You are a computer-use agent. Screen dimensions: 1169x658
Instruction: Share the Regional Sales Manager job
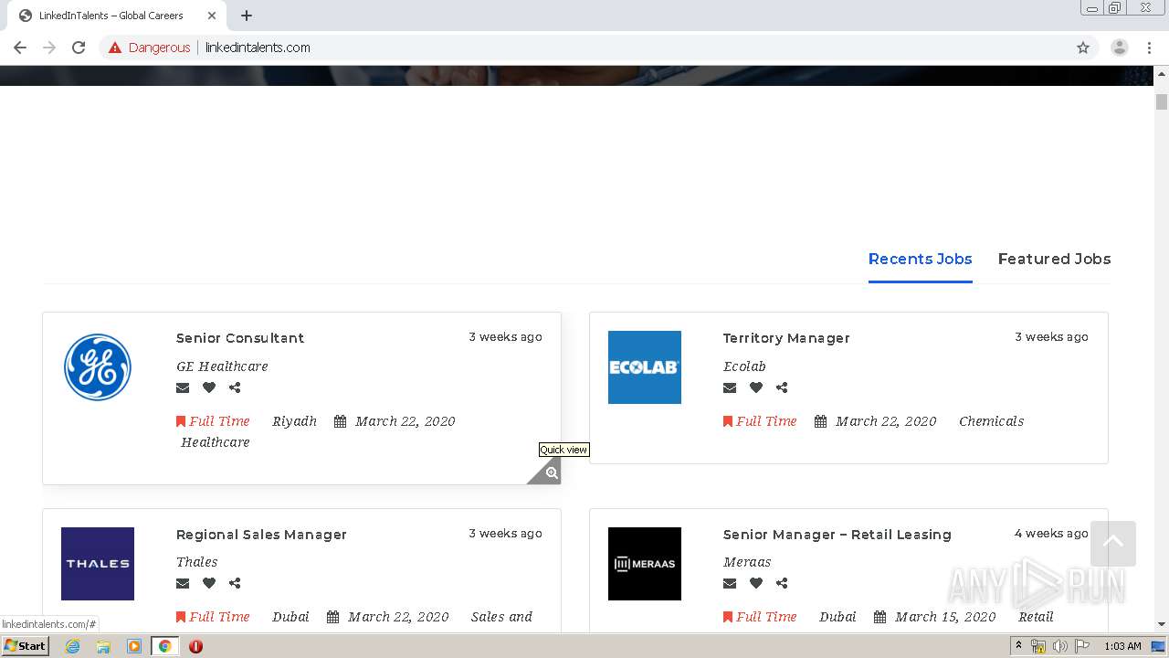coord(235,583)
